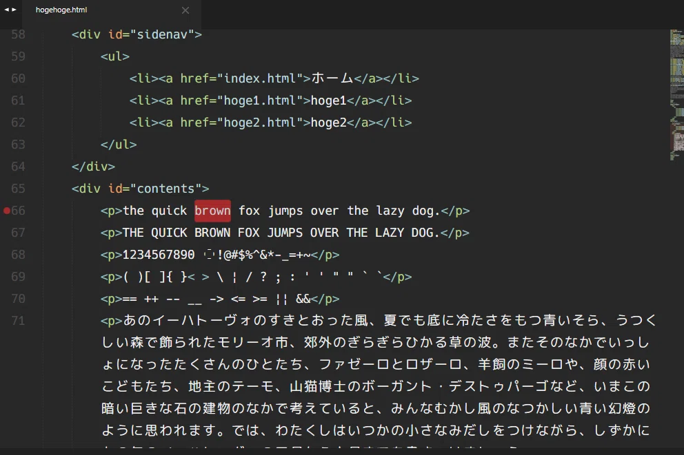
Task: Click line number 62 in gutter
Action: click(x=18, y=123)
